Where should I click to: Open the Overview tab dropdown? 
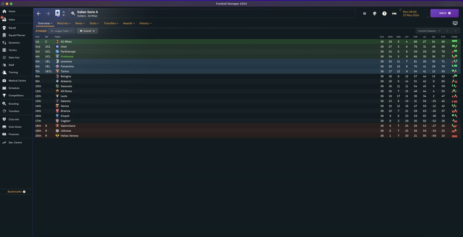[45, 23]
